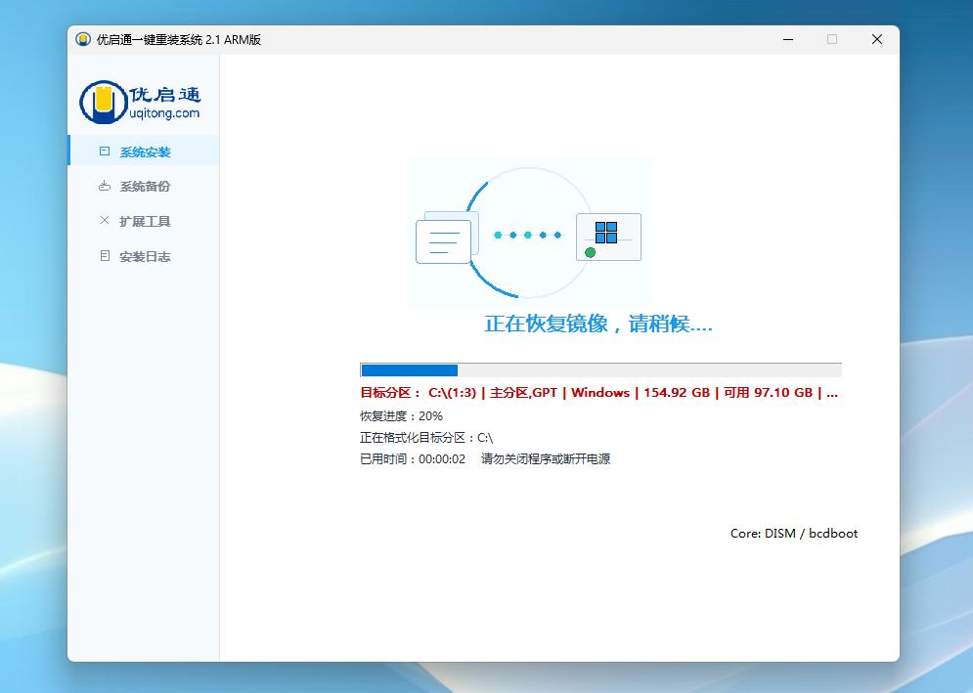Click the 系统备份 disk icon
Image resolution: width=973 pixels, height=693 pixels.
tap(105, 186)
